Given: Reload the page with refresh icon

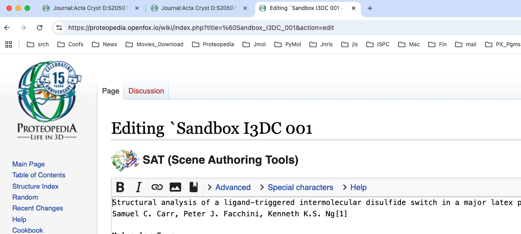Looking at the screenshot, I should coord(40,28).
